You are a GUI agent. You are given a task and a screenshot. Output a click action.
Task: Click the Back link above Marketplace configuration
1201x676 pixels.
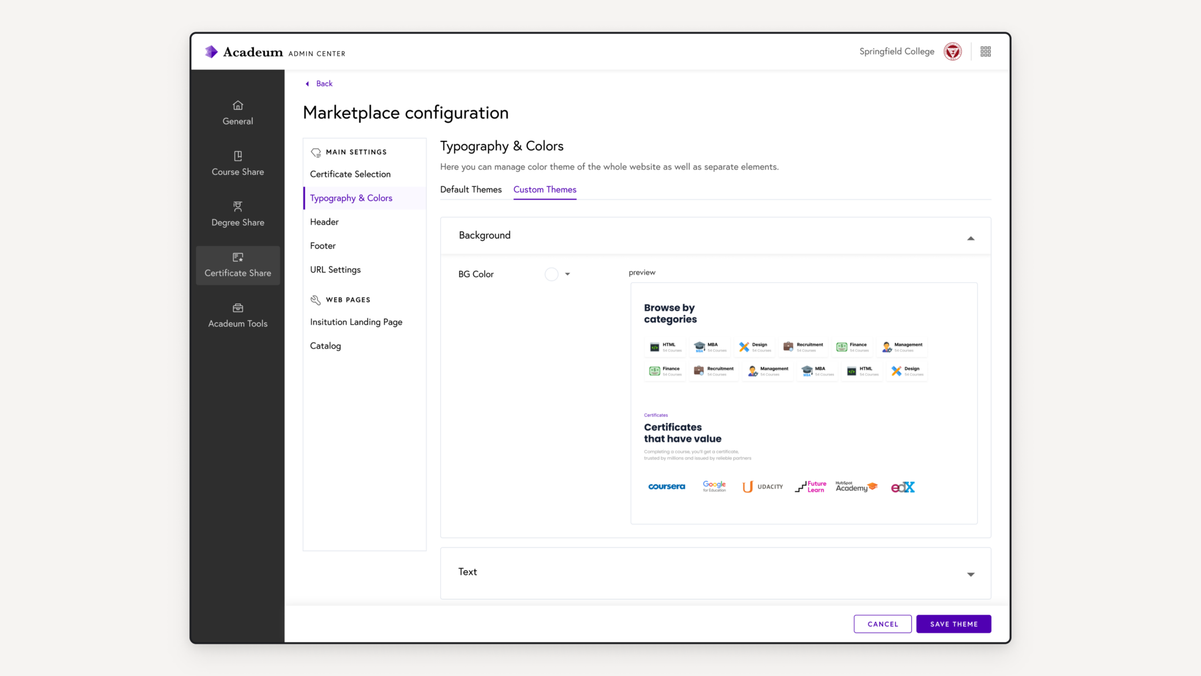click(318, 83)
